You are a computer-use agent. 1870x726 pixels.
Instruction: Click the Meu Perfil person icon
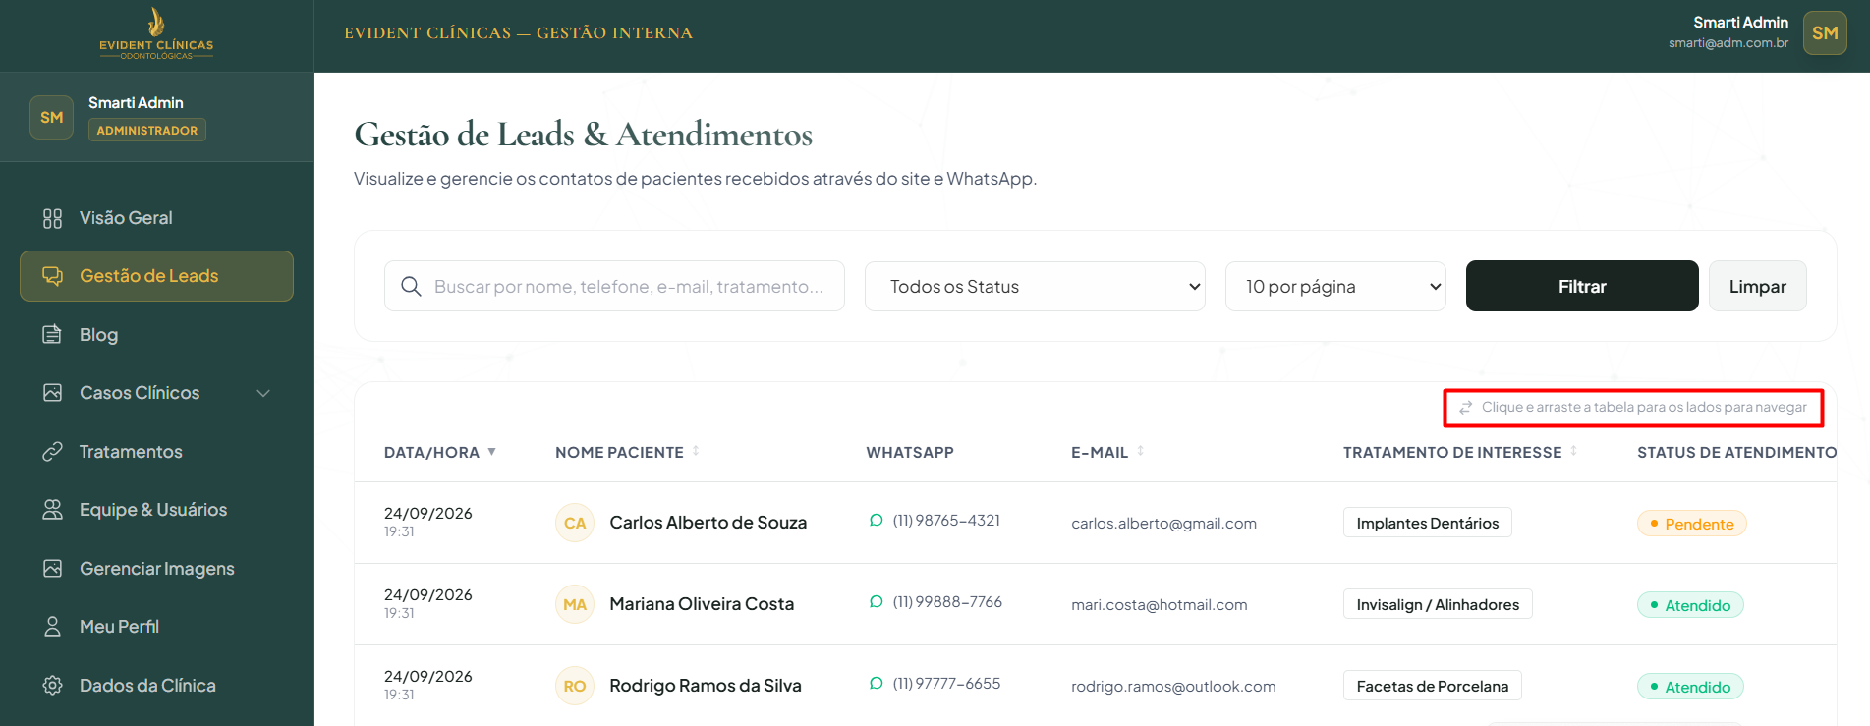(52, 627)
